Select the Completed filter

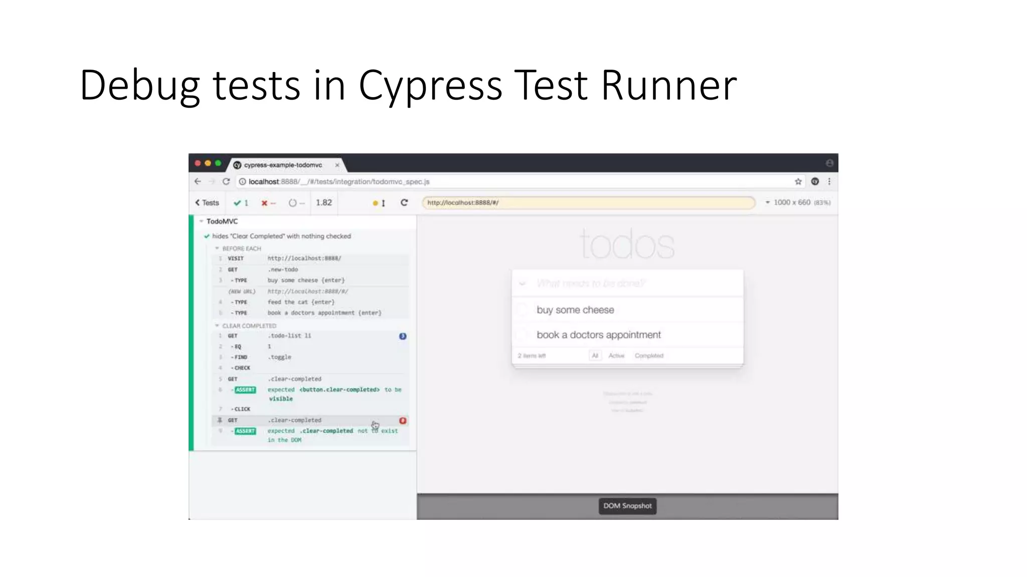pyautogui.click(x=649, y=356)
